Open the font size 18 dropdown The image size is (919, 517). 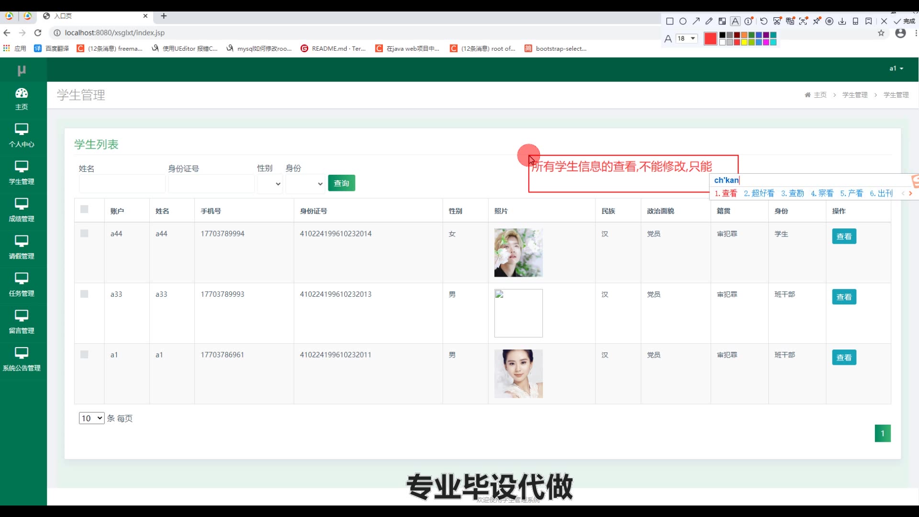coord(686,38)
